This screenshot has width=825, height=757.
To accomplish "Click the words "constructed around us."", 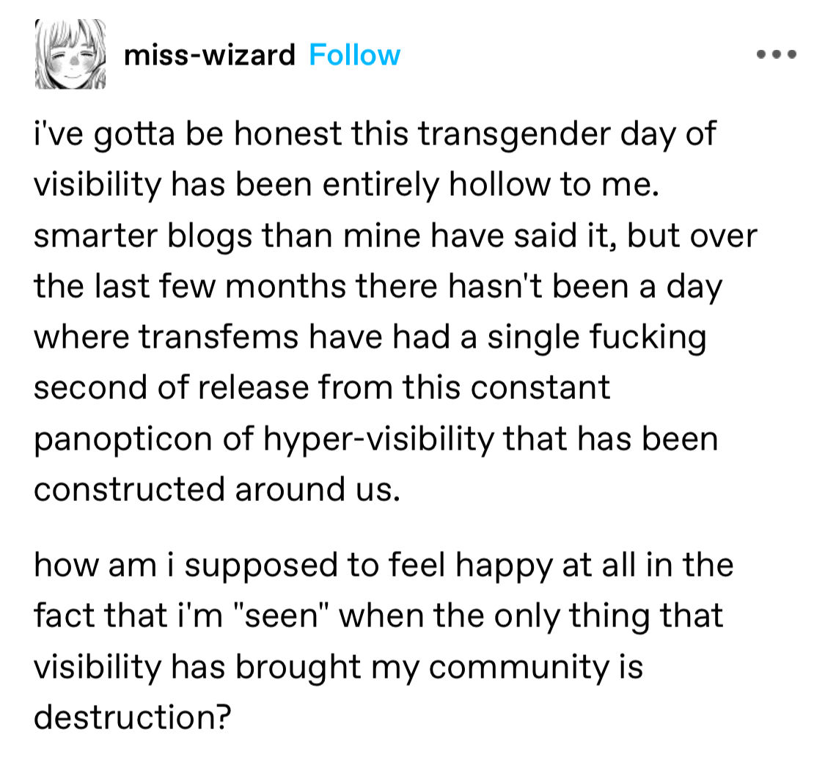I will pos(217,488).
